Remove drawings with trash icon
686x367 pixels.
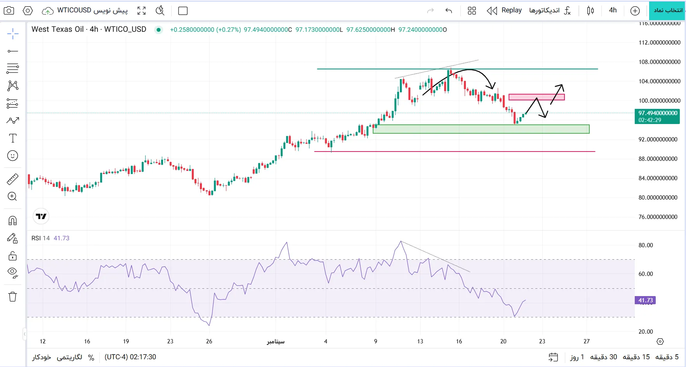point(13,297)
